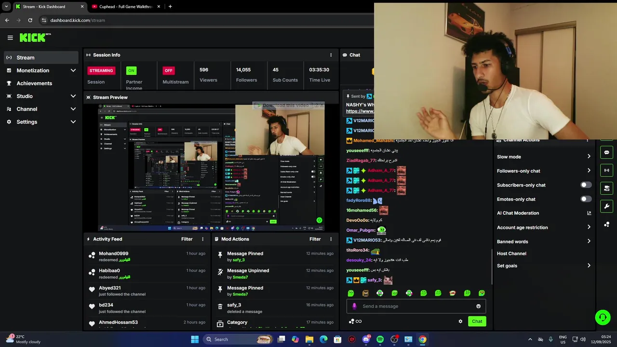Focus the Send a message input
The height and width of the screenshot is (347, 617).
(x=416, y=306)
